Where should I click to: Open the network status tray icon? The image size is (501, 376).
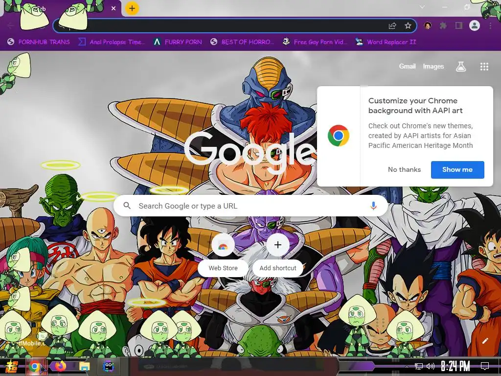point(419,366)
